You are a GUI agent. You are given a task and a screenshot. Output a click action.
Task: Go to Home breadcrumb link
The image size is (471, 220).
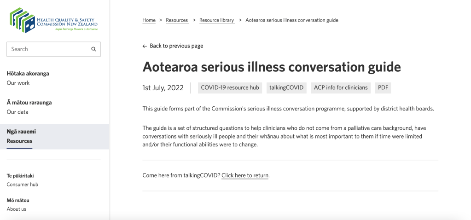(x=149, y=20)
